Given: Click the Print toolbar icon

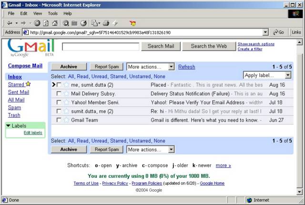Looking at the screenshot, I should pos(106,23).
